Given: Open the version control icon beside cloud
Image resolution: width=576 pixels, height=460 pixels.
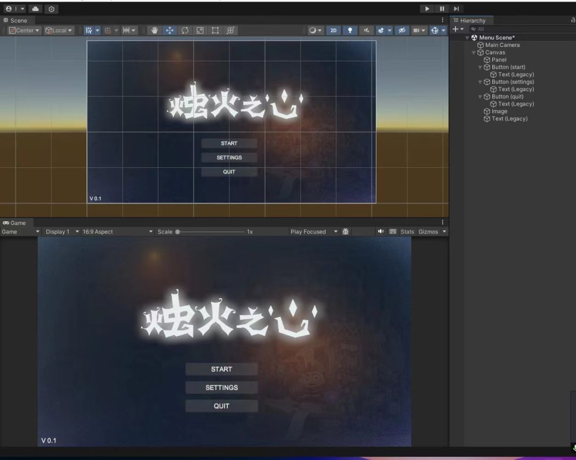Looking at the screenshot, I should click(51, 9).
